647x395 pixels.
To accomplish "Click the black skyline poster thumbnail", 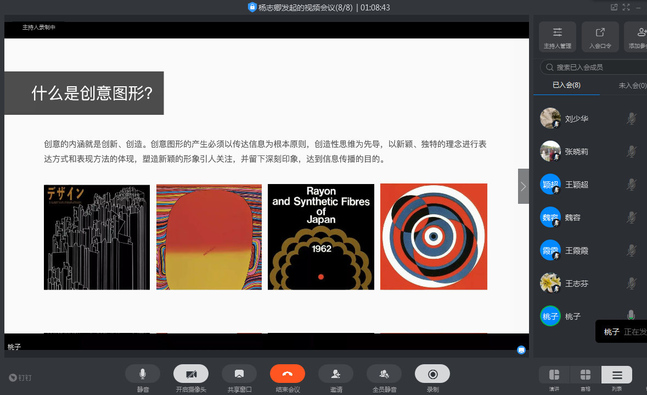I will tap(97, 237).
